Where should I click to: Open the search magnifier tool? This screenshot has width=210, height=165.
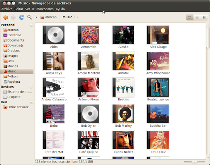tap(30, 17)
